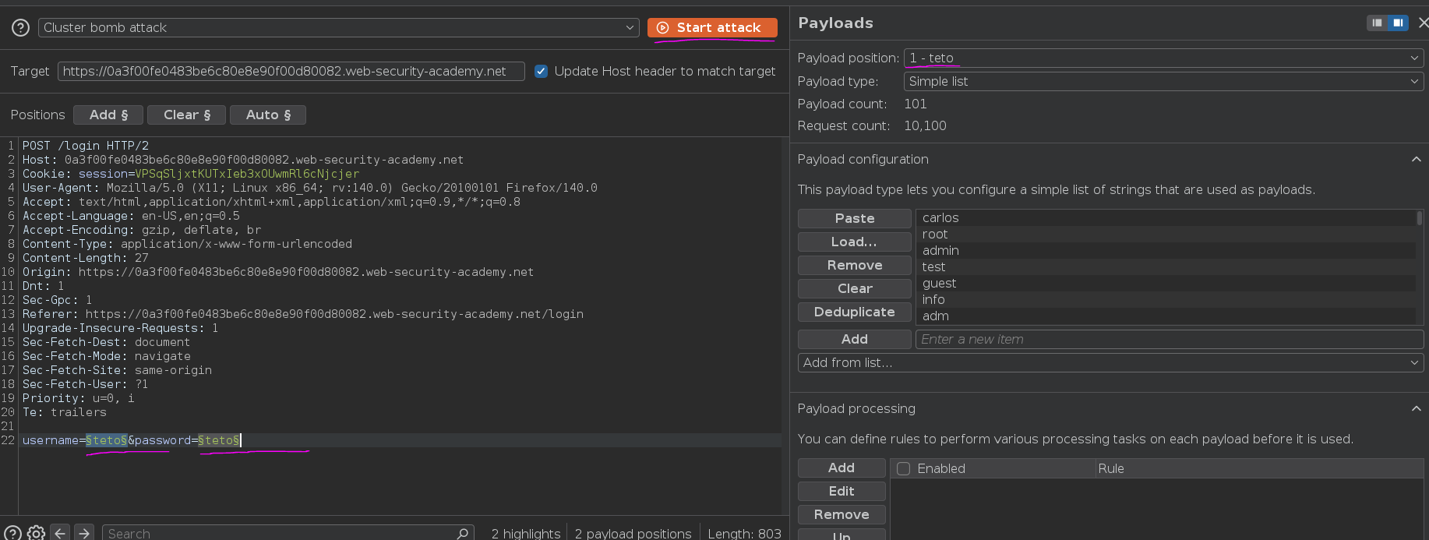Select payload 'info' in the list
The height and width of the screenshot is (540, 1429).
(1166, 300)
